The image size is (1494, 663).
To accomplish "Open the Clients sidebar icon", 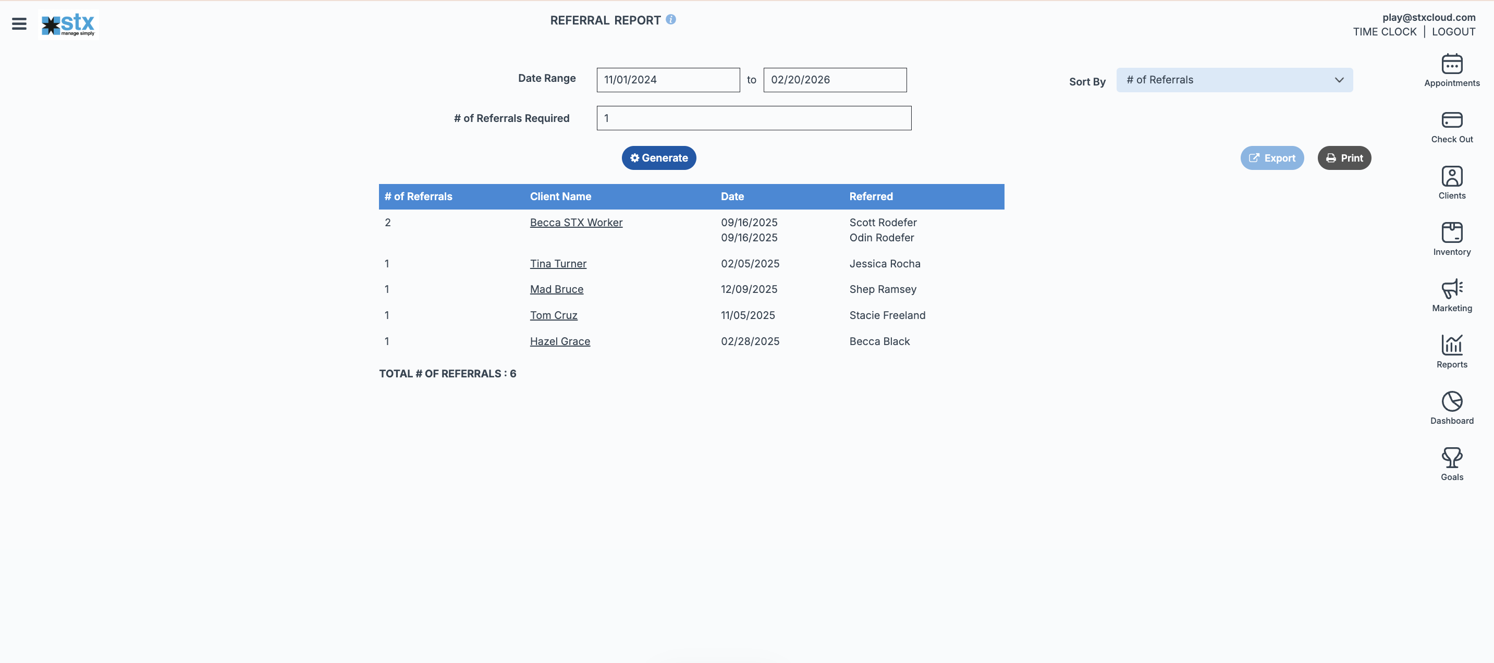I will point(1451,177).
